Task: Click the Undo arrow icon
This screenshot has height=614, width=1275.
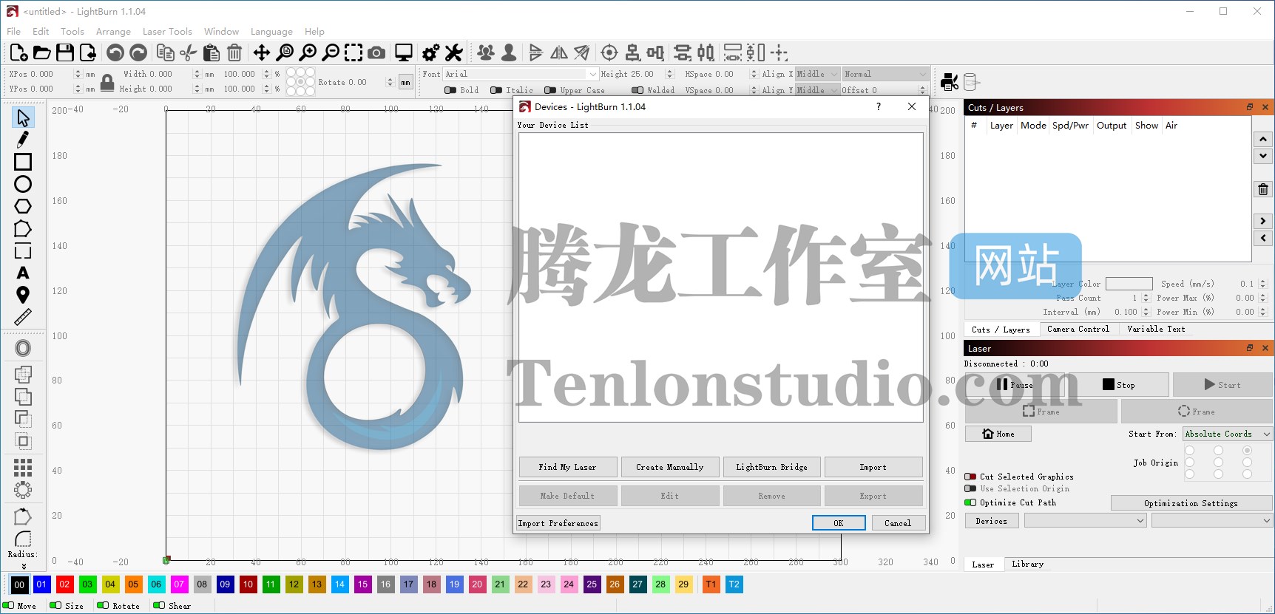Action: (x=115, y=52)
